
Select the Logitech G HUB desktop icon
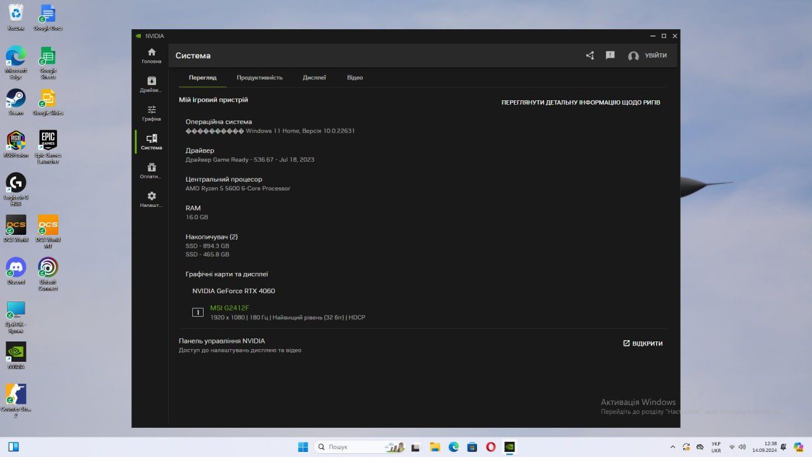pyautogui.click(x=16, y=189)
